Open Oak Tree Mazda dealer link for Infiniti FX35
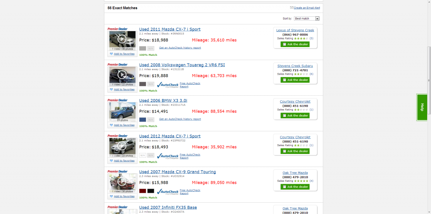The image size is (431, 214). pos(295,209)
